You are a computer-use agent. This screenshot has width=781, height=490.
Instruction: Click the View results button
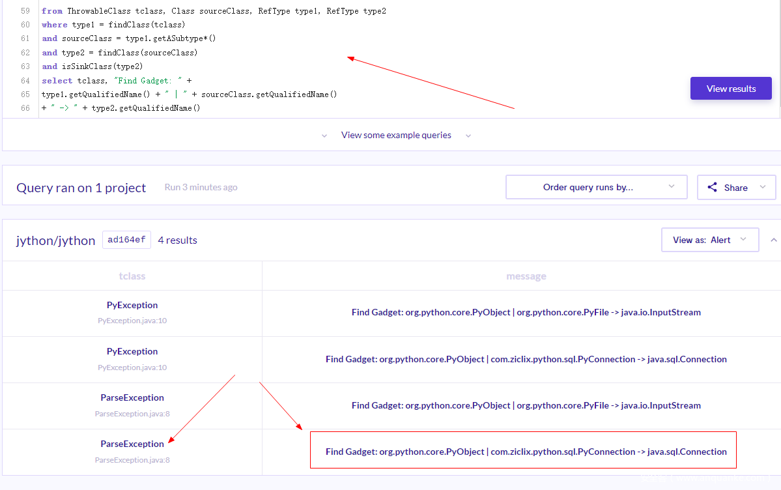point(731,89)
